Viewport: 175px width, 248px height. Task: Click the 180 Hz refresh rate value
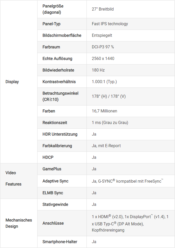point(98,70)
